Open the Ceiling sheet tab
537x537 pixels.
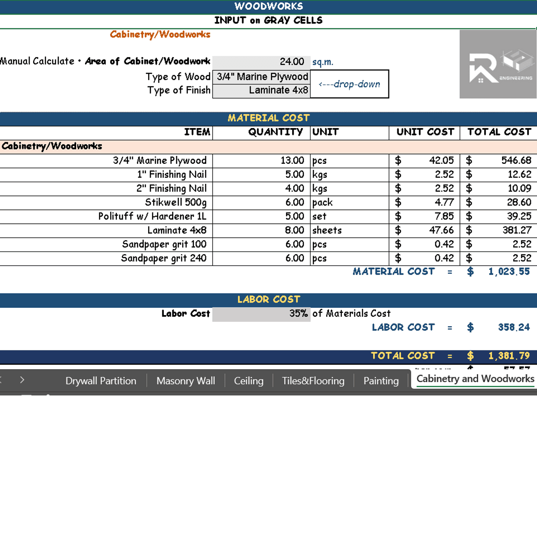click(x=248, y=381)
